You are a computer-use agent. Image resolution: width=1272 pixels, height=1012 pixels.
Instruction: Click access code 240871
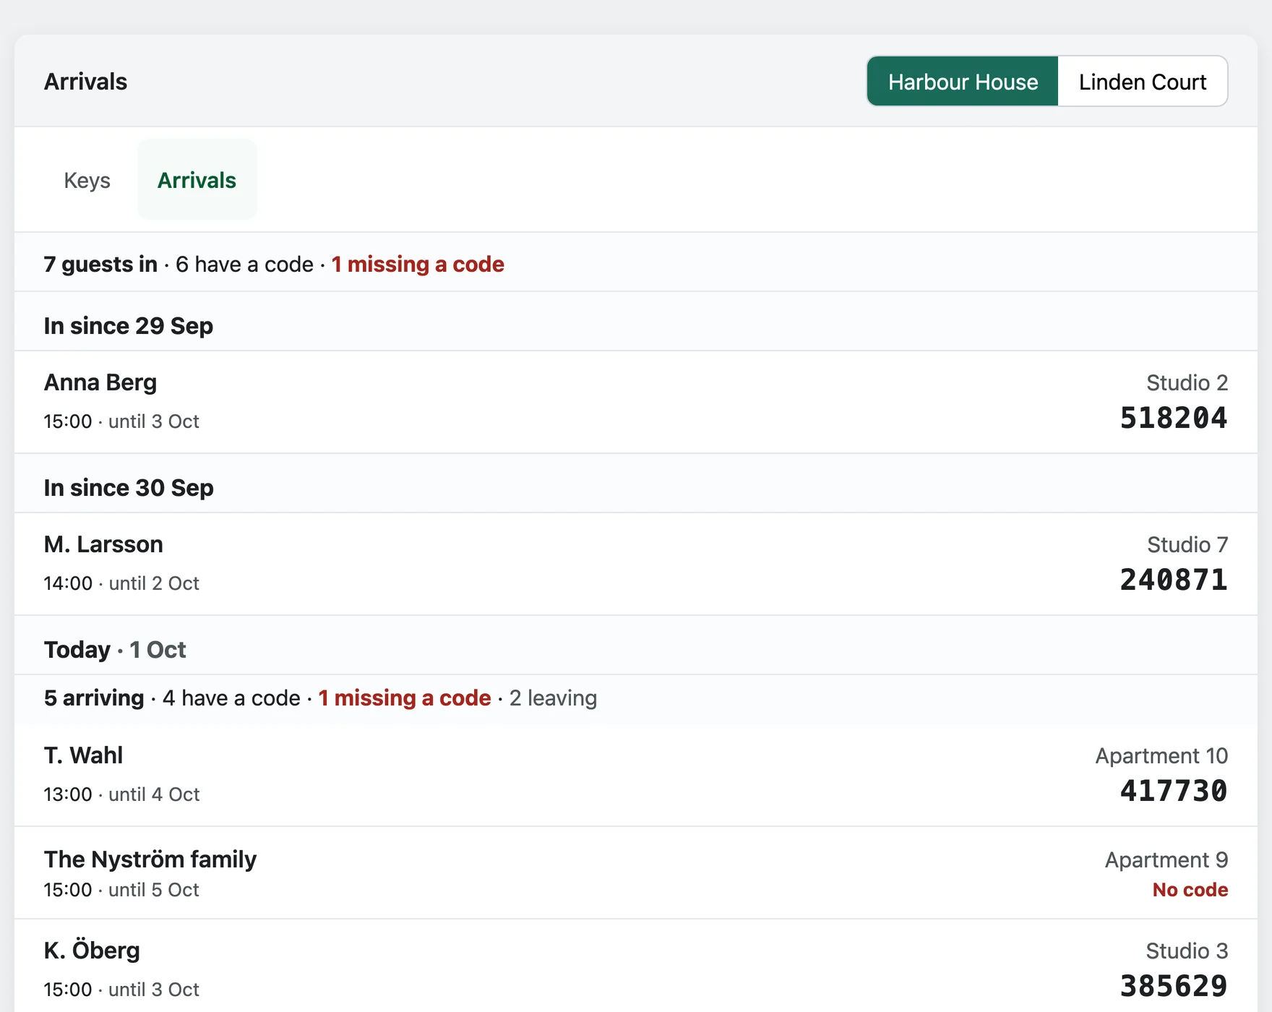coord(1174,580)
